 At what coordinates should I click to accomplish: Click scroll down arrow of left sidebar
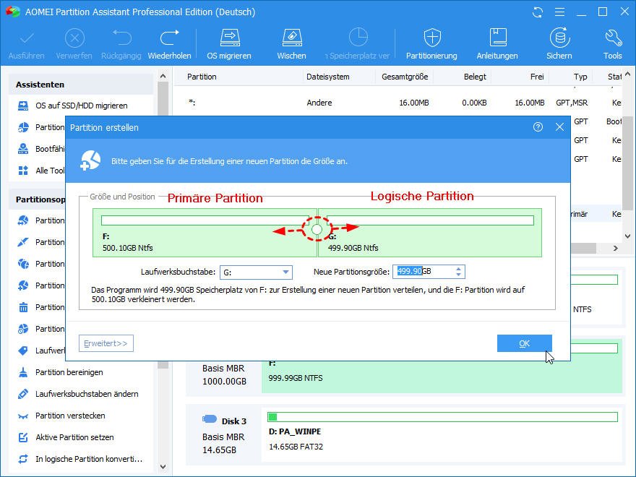click(x=163, y=467)
